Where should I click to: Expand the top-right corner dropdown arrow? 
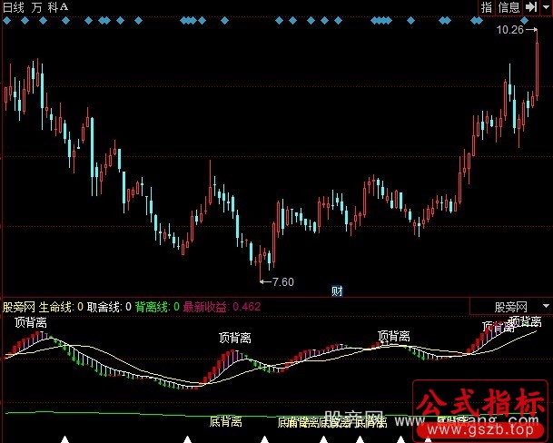(545, 7)
